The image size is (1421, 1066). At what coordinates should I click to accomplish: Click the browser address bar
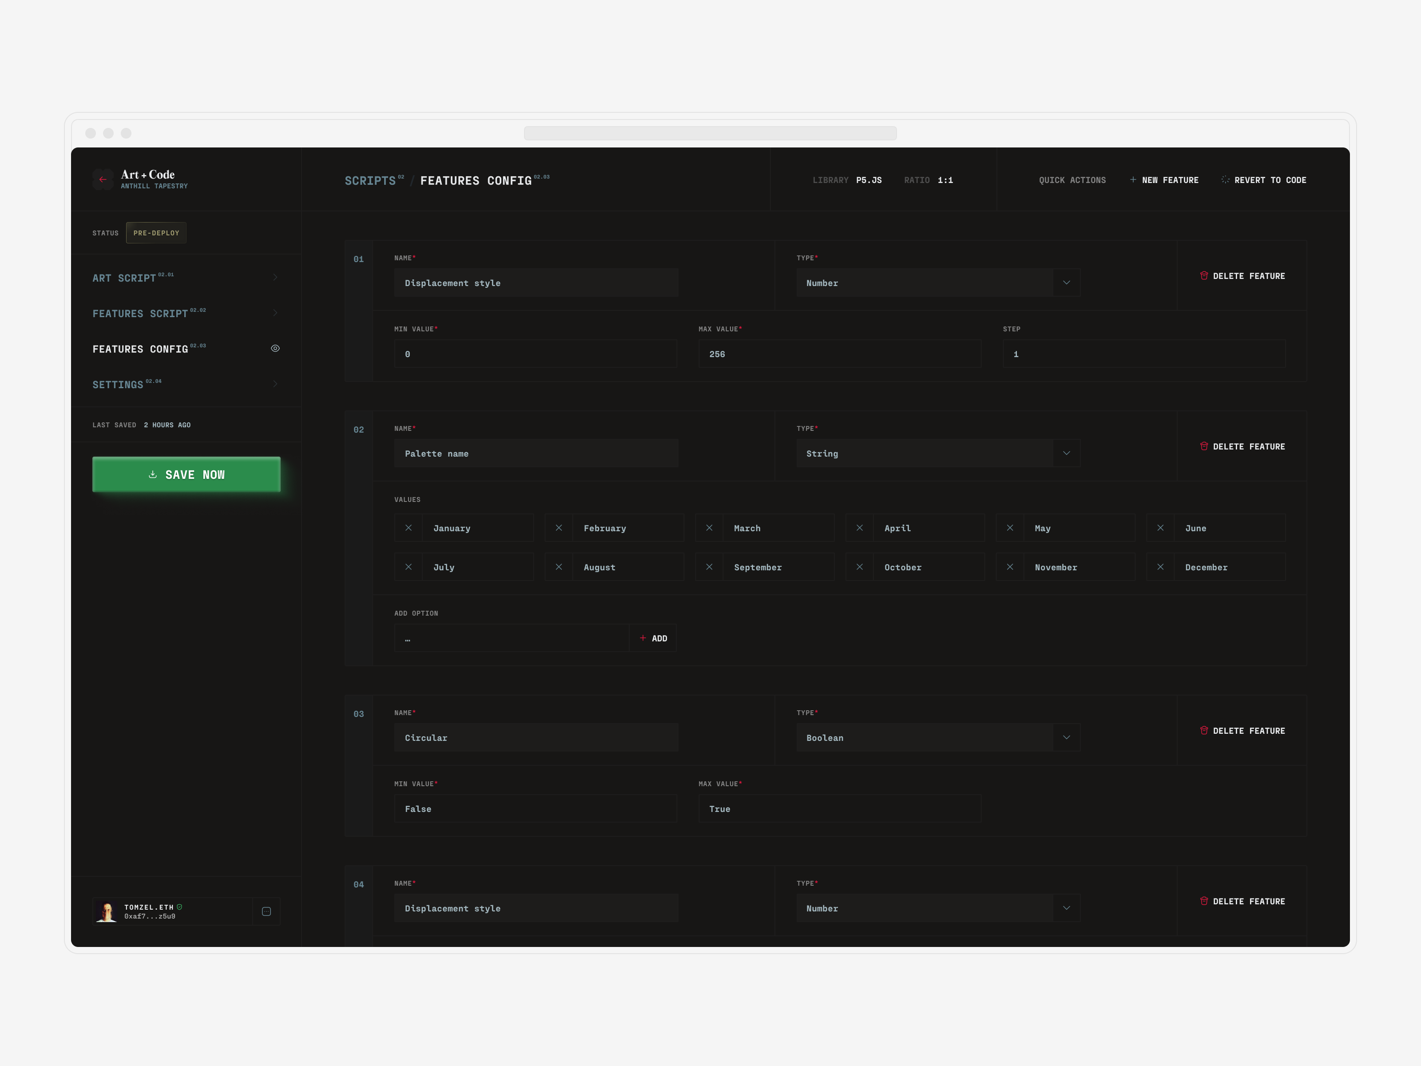click(710, 133)
